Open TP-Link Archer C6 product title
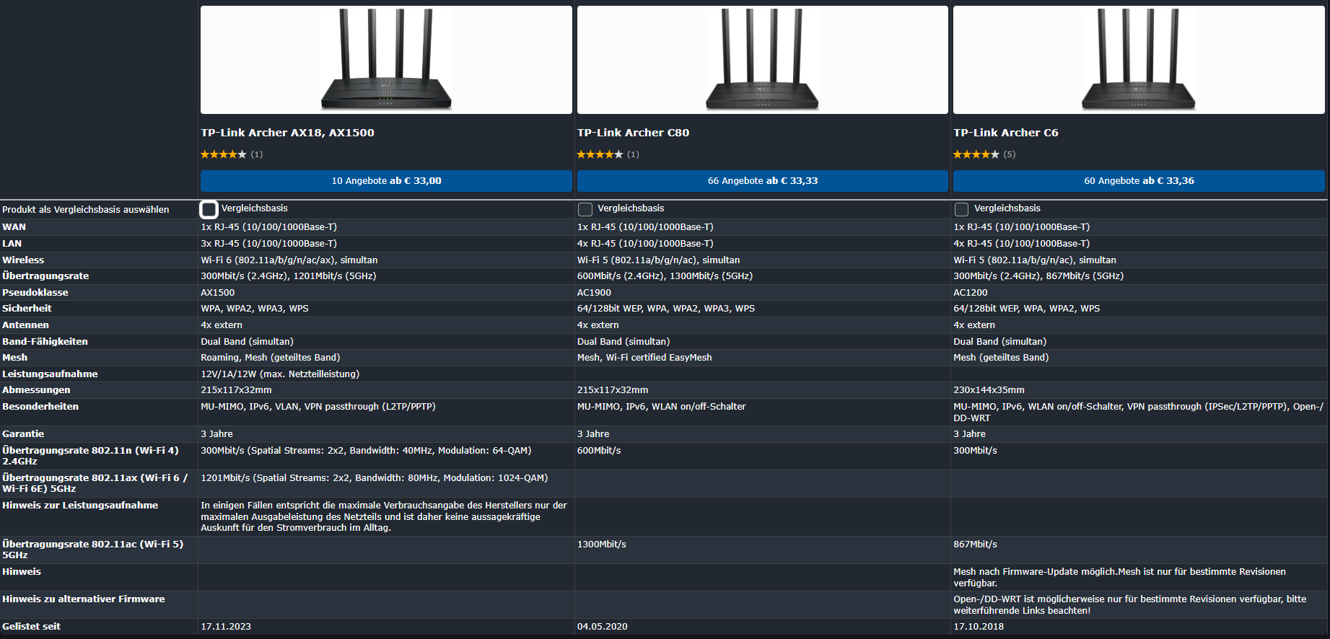Image resolution: width=1330 pixels, height=639 pixels. pos(1006,133)
